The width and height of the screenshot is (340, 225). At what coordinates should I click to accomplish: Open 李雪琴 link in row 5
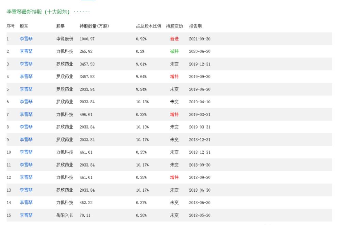(x=26, y=89)
